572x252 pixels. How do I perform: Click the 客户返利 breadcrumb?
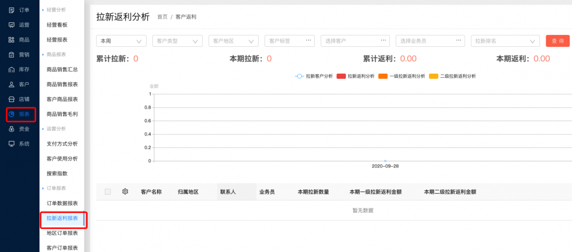[186, 17]
